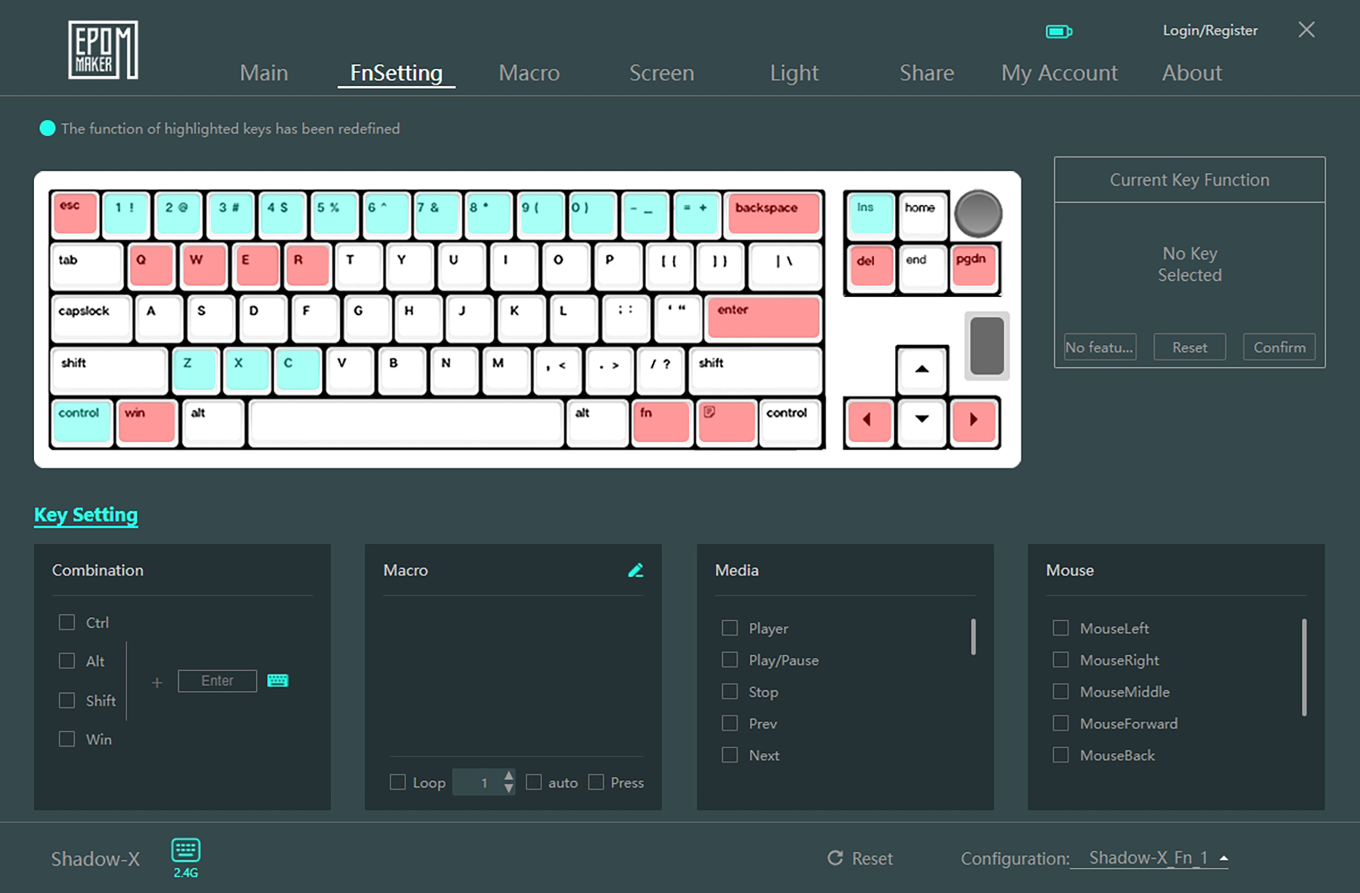Increase loop count with up stepper arrow
Viewport: 1360px width, 893px height.
tap(509, 776)
